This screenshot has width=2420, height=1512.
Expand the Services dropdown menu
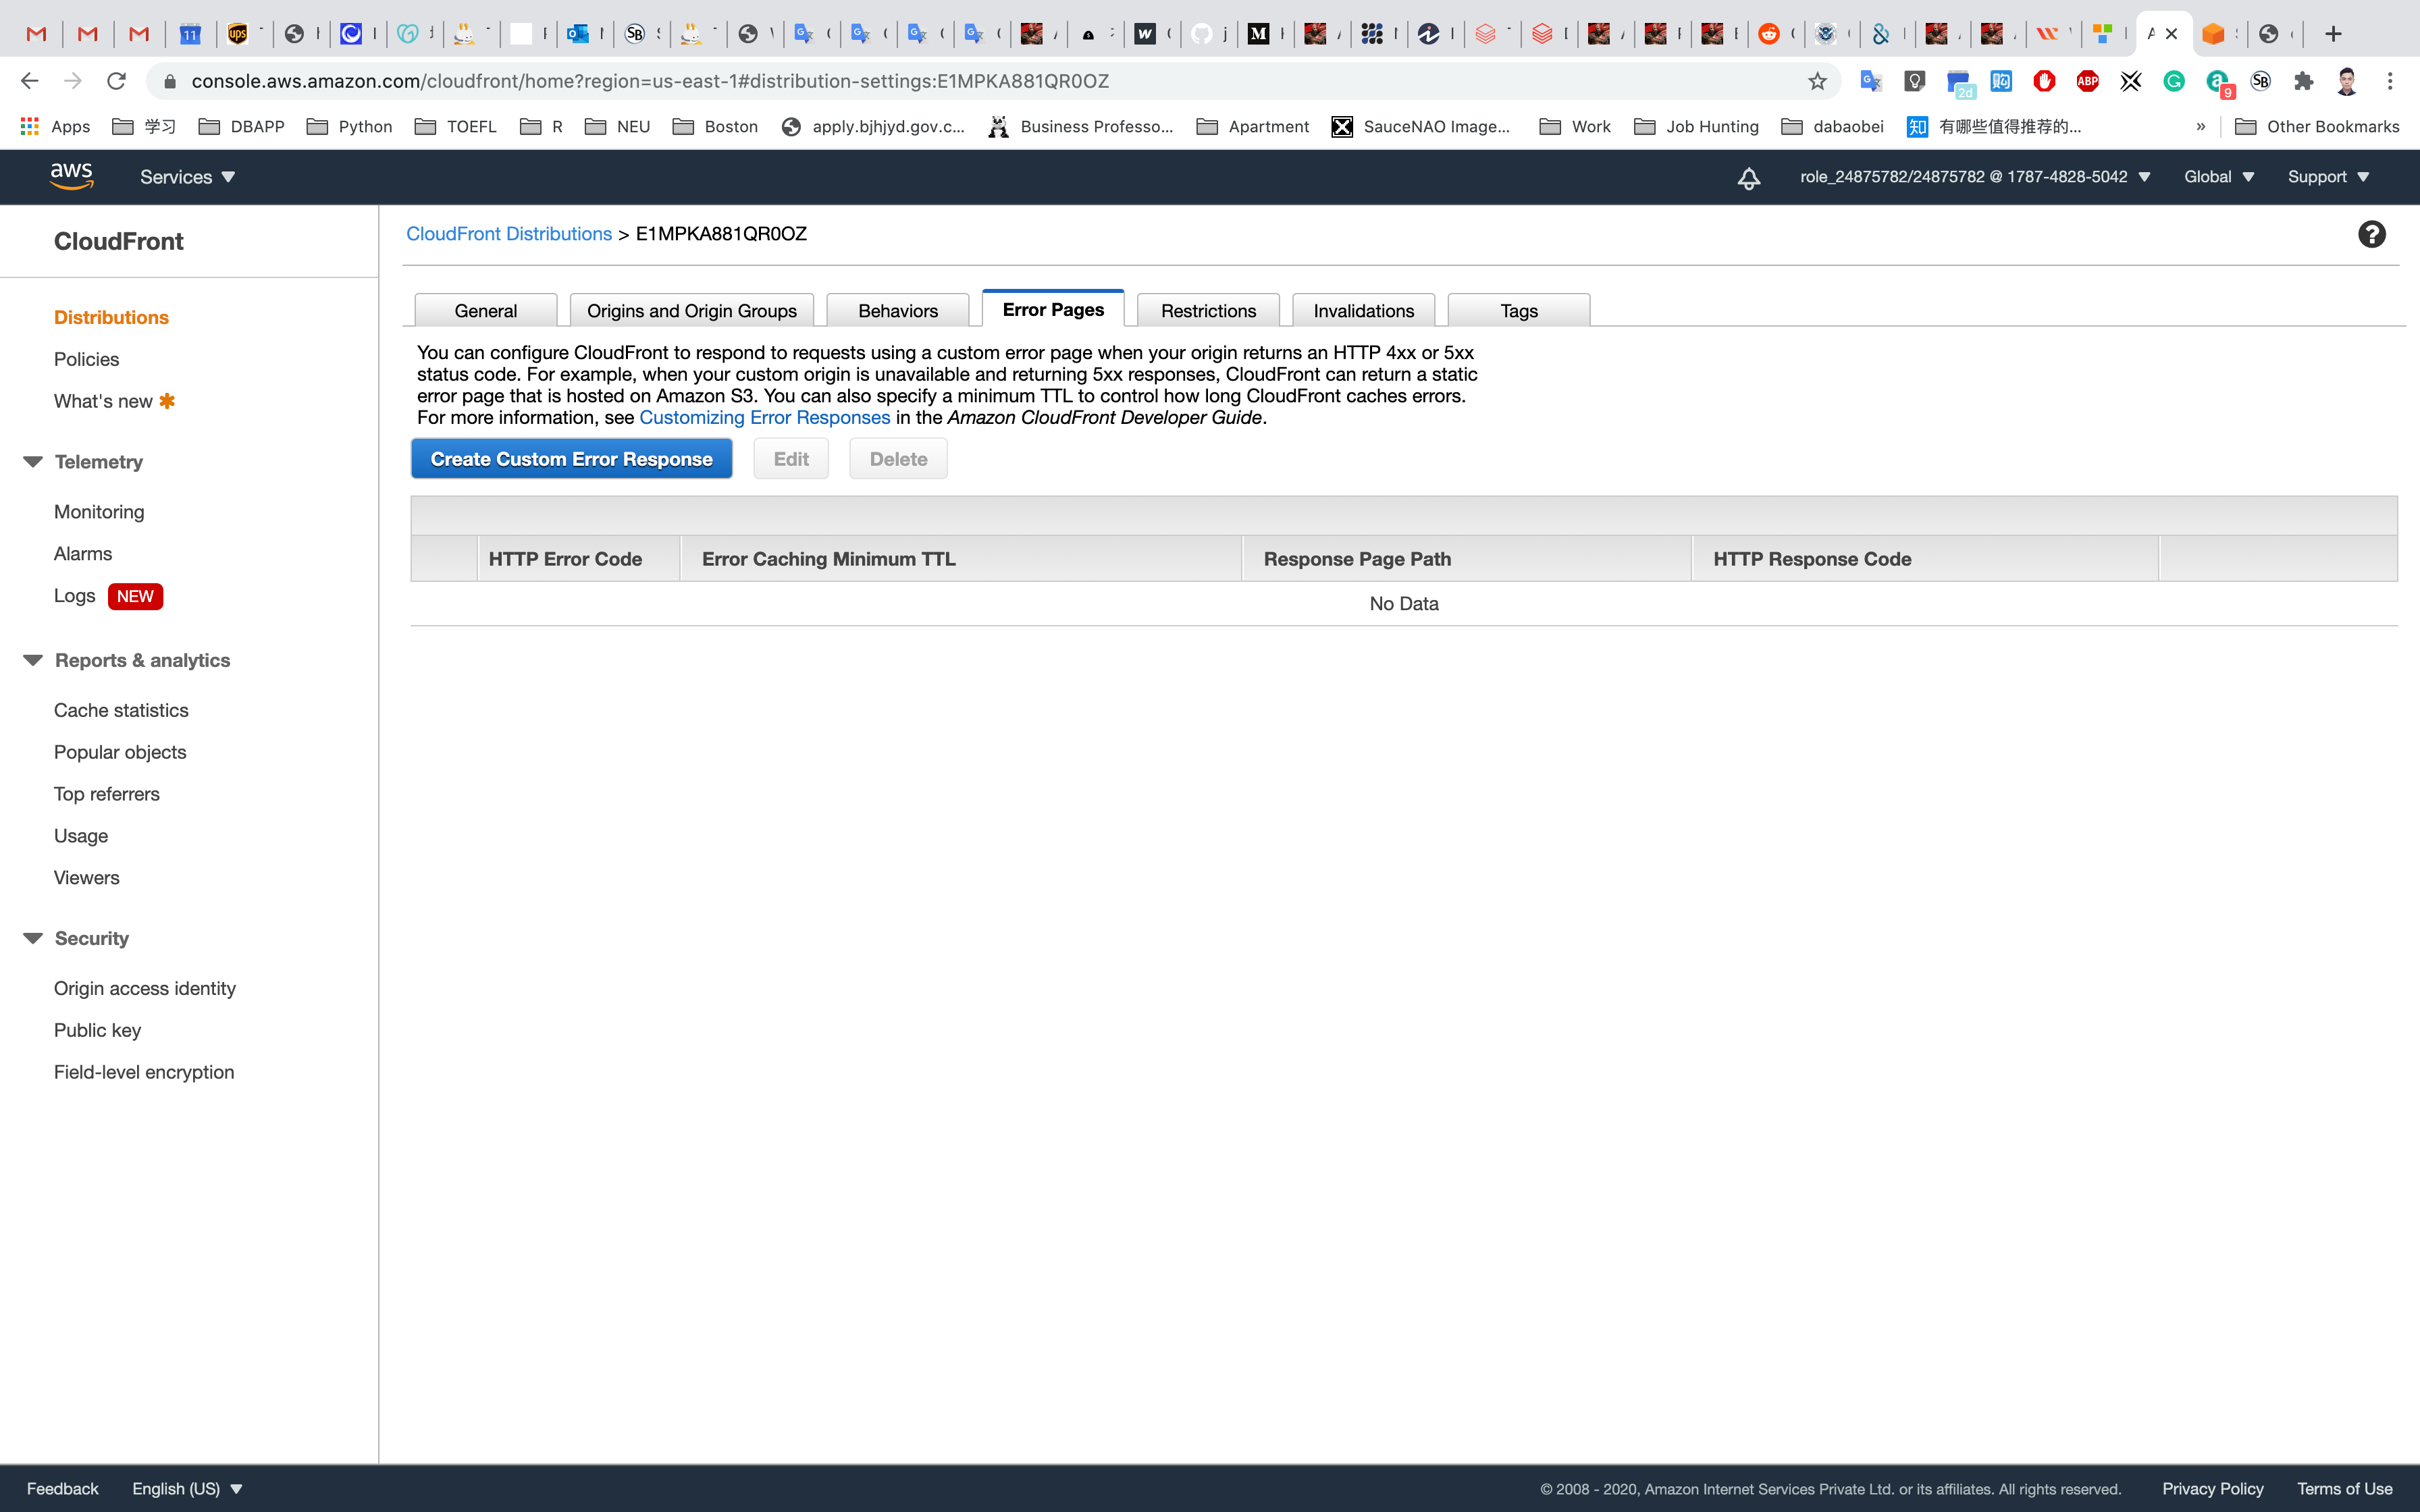187,177
